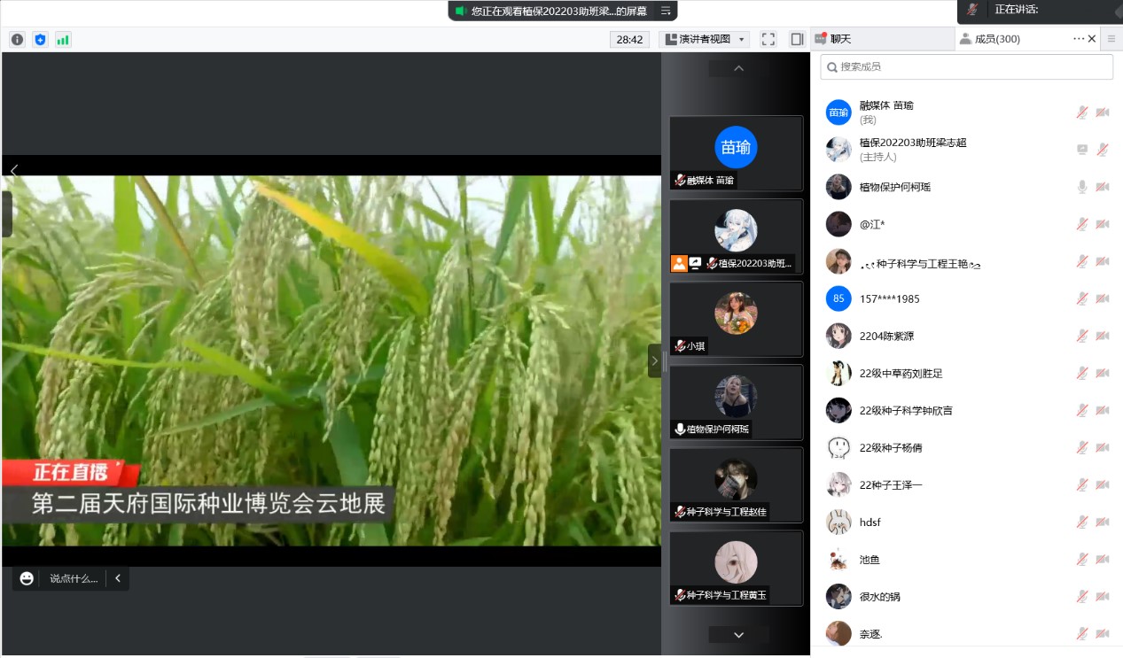Open the 演讲者视图 view dropdown

[x=704, y=39]
